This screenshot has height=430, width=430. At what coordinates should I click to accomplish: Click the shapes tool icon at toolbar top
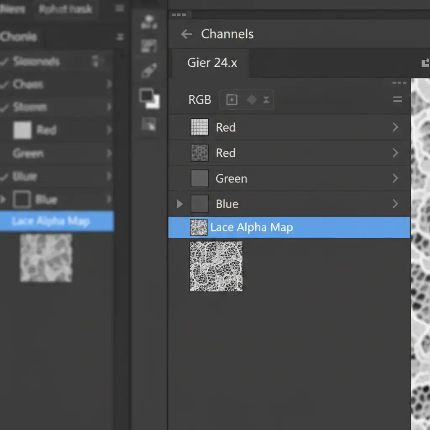(x=149, y=23)
